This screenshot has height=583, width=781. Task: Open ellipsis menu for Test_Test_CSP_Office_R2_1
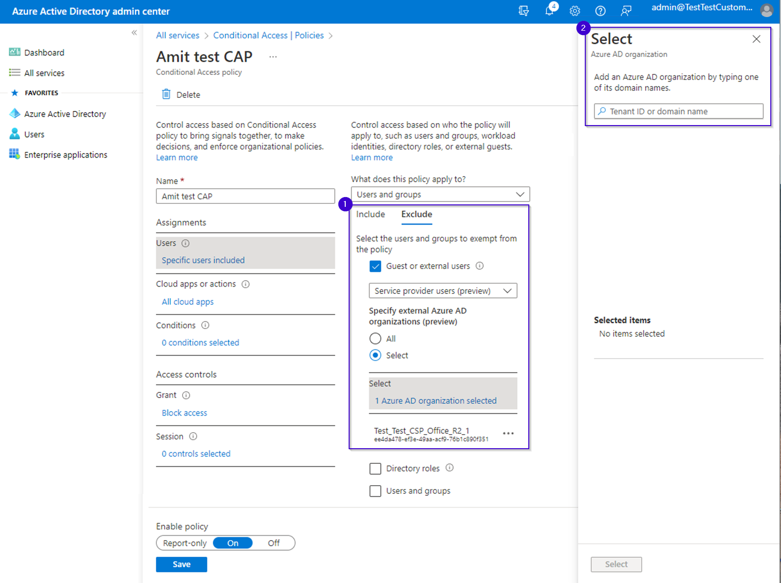click(508, 433)
